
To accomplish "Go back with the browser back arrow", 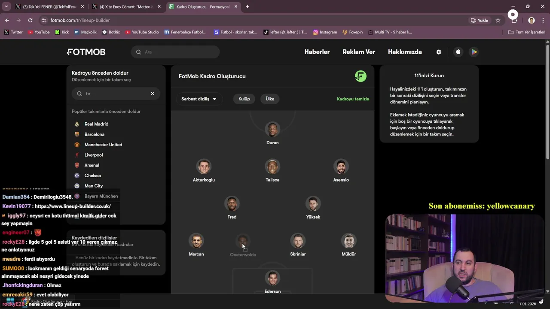I will pos(7,20).
